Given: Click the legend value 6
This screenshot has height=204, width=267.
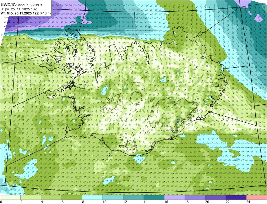Looking at the screenshot, I should (x=63, y=202).
